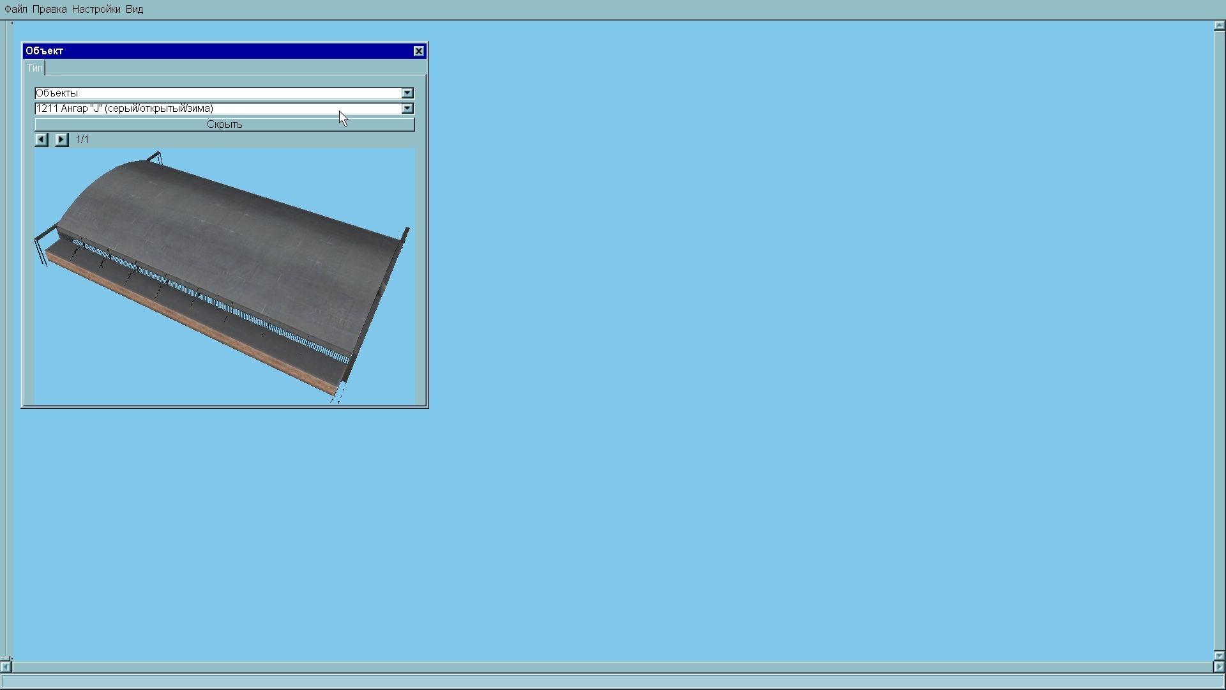Open the Вид menu
1226x690 pixels.
tap(134, 9)
